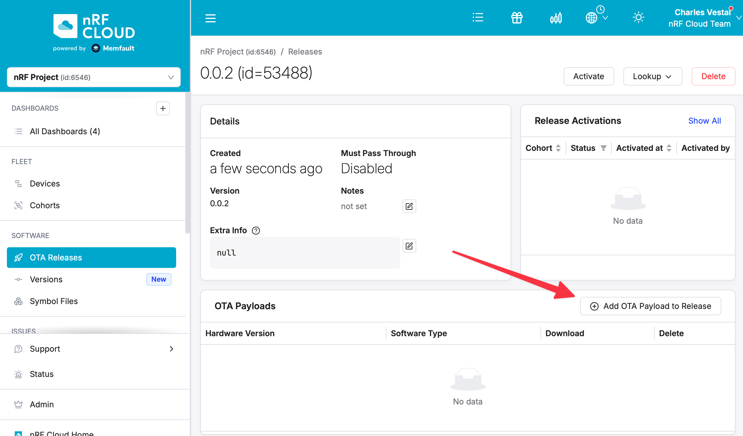
Task: Toggle the sun theme icon
Action: pyautogui.click(x=638, y=18)
